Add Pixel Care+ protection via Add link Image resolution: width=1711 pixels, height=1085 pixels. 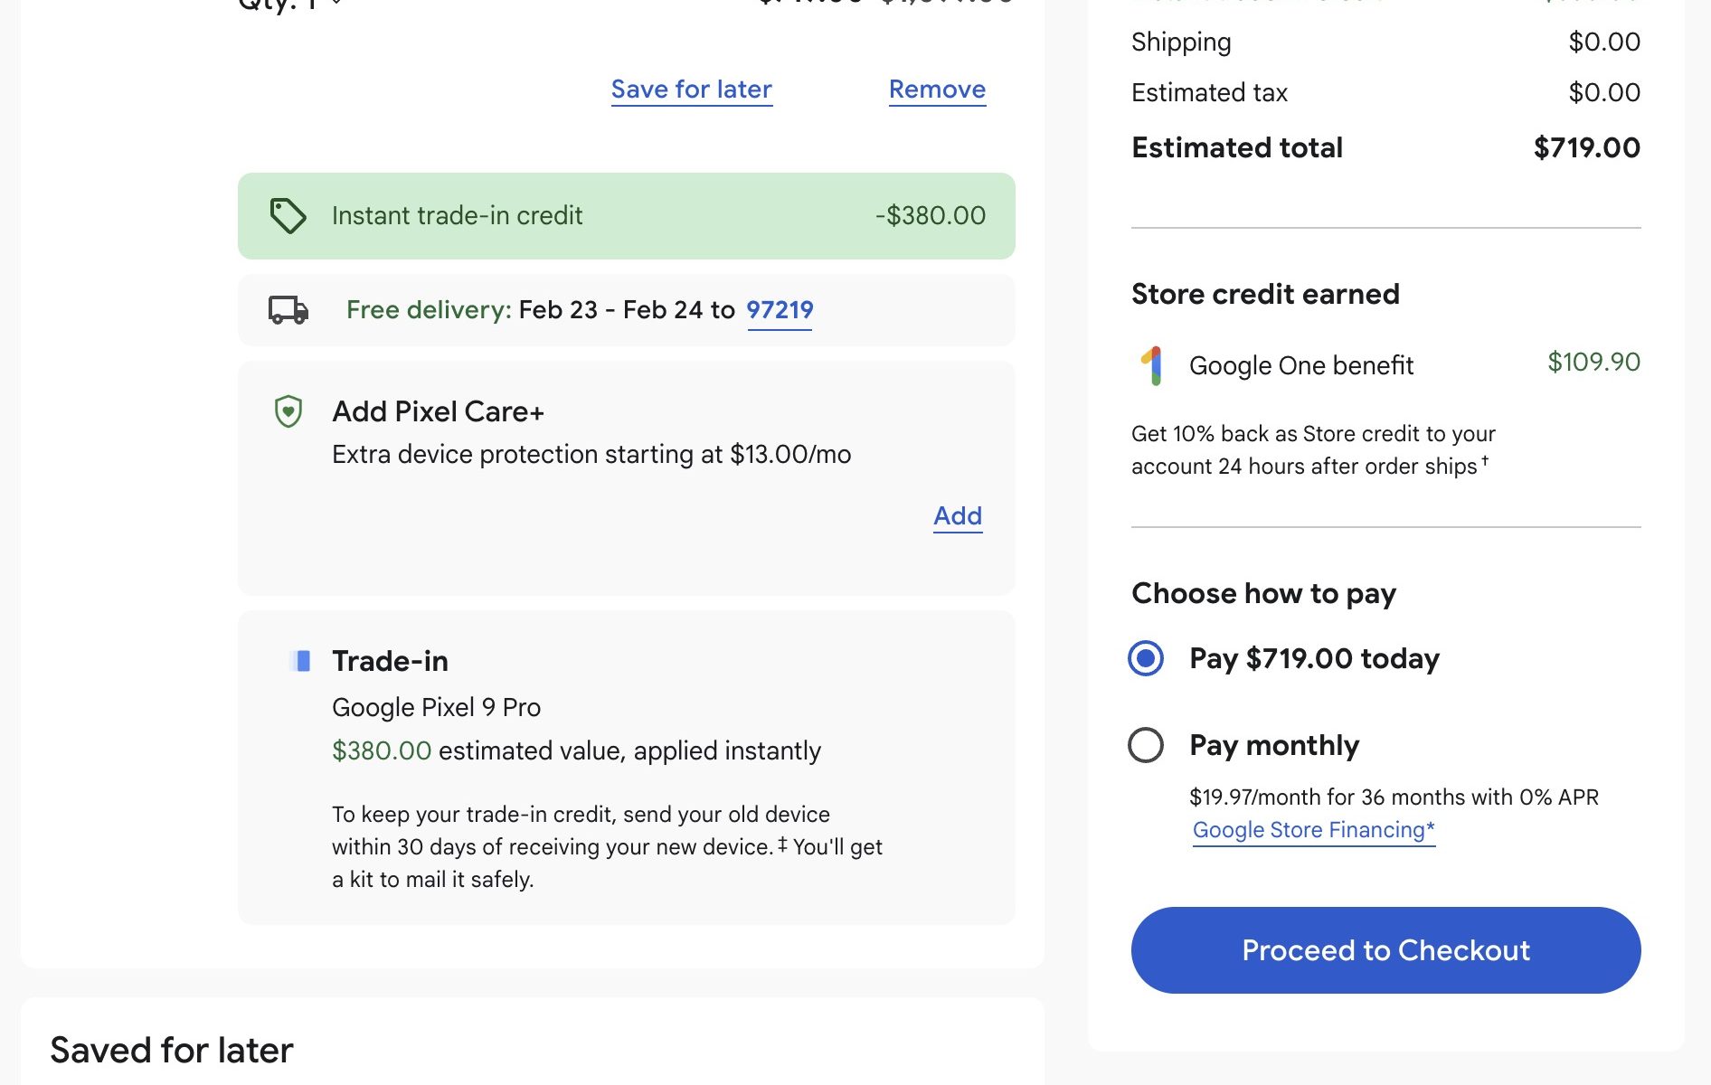958,516
